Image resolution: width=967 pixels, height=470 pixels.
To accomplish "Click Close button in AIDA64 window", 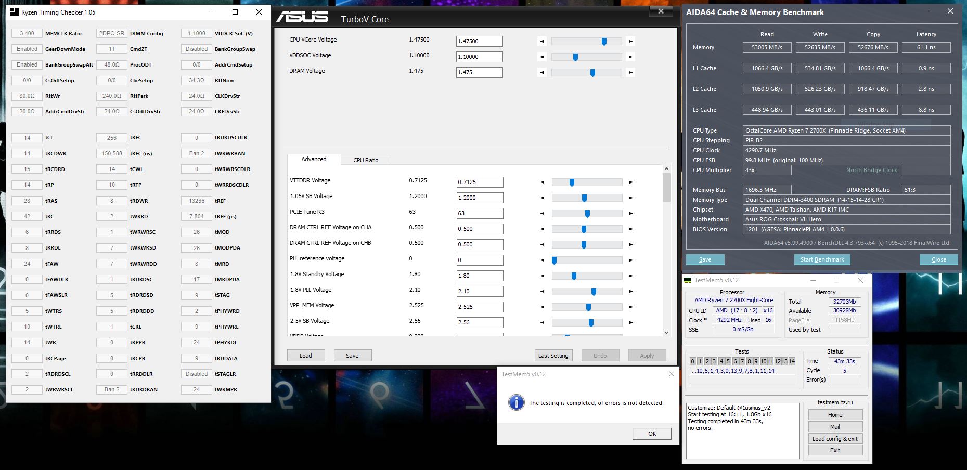I will click(939, 259).
